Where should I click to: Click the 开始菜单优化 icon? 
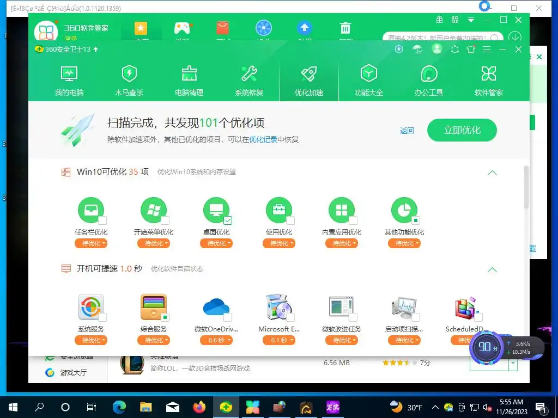tap(153, 210)
